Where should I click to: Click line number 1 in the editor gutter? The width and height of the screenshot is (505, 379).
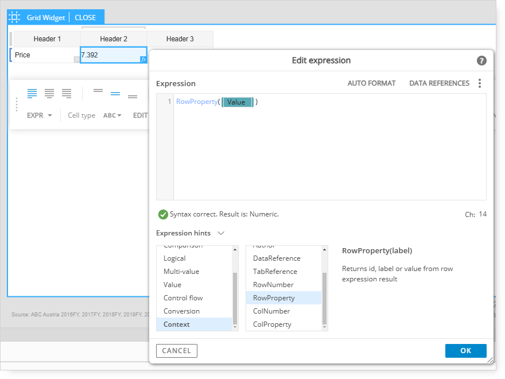tap(169, 102)
